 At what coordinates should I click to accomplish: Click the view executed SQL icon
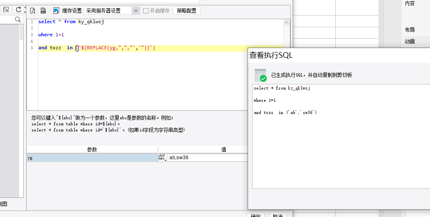(x=43, y=11)
